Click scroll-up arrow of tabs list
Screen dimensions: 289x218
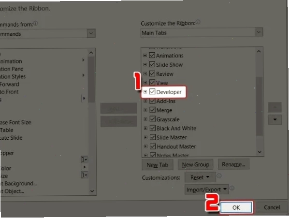259,51
